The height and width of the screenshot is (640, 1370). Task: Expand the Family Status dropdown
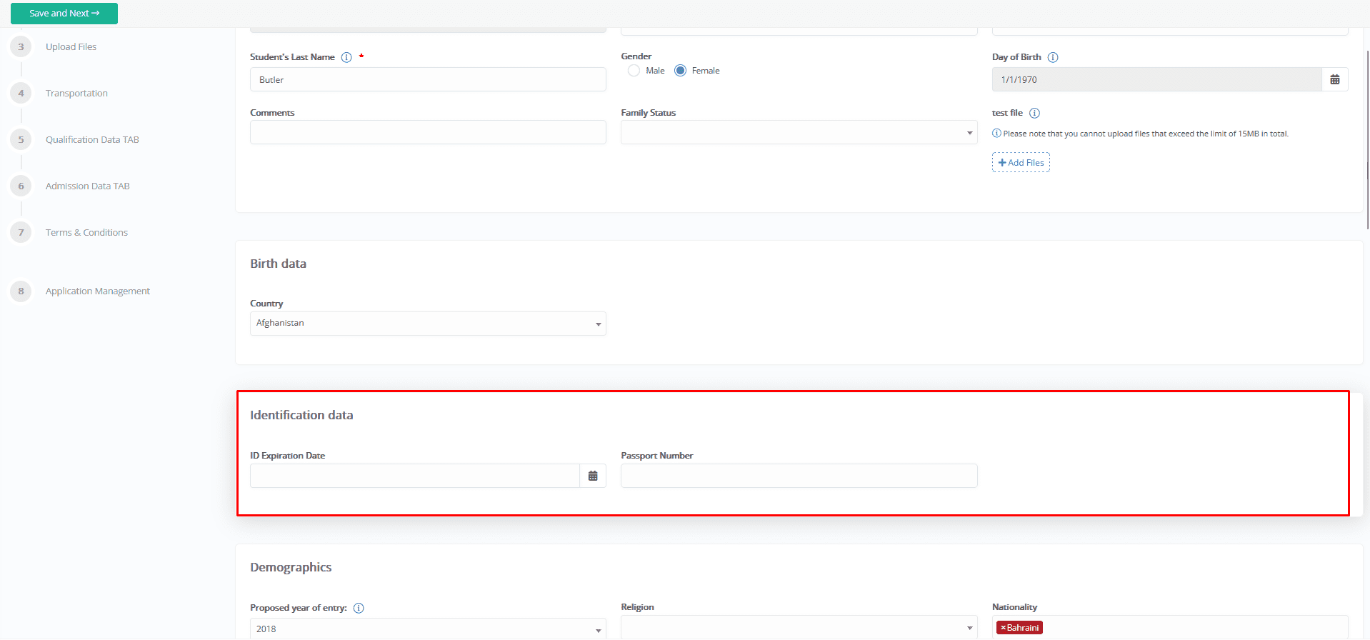[x=799, y=132]
